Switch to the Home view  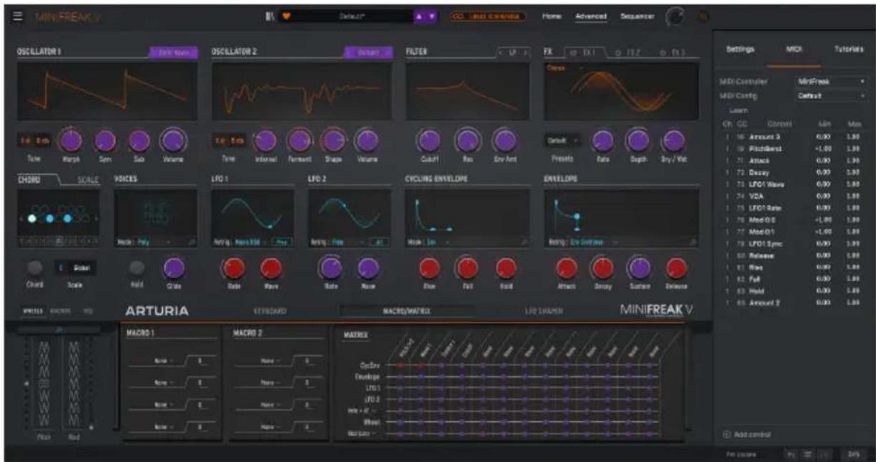[x=552, y=16]
